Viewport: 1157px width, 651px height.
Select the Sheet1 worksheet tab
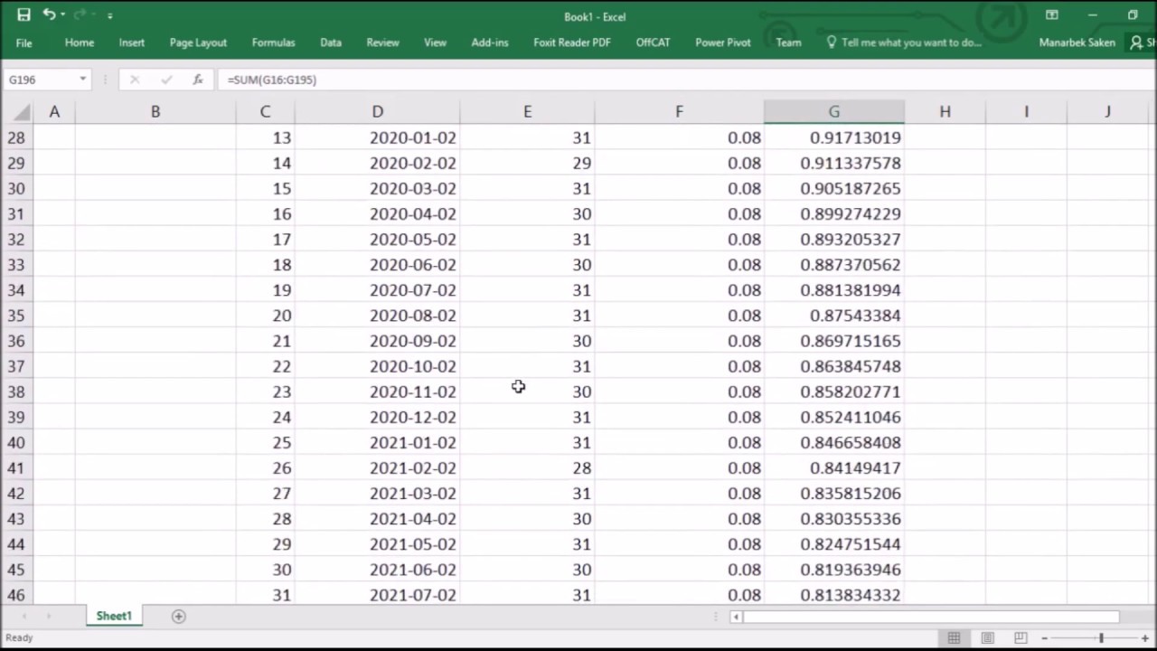pyautogui.click(x=114, y=616)
